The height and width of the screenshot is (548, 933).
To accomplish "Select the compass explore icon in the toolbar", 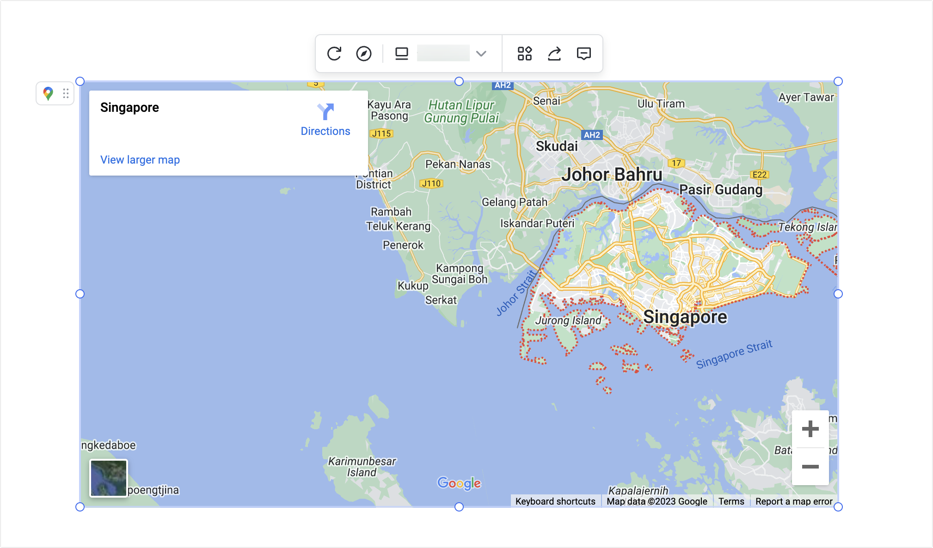I will point(364,53).
